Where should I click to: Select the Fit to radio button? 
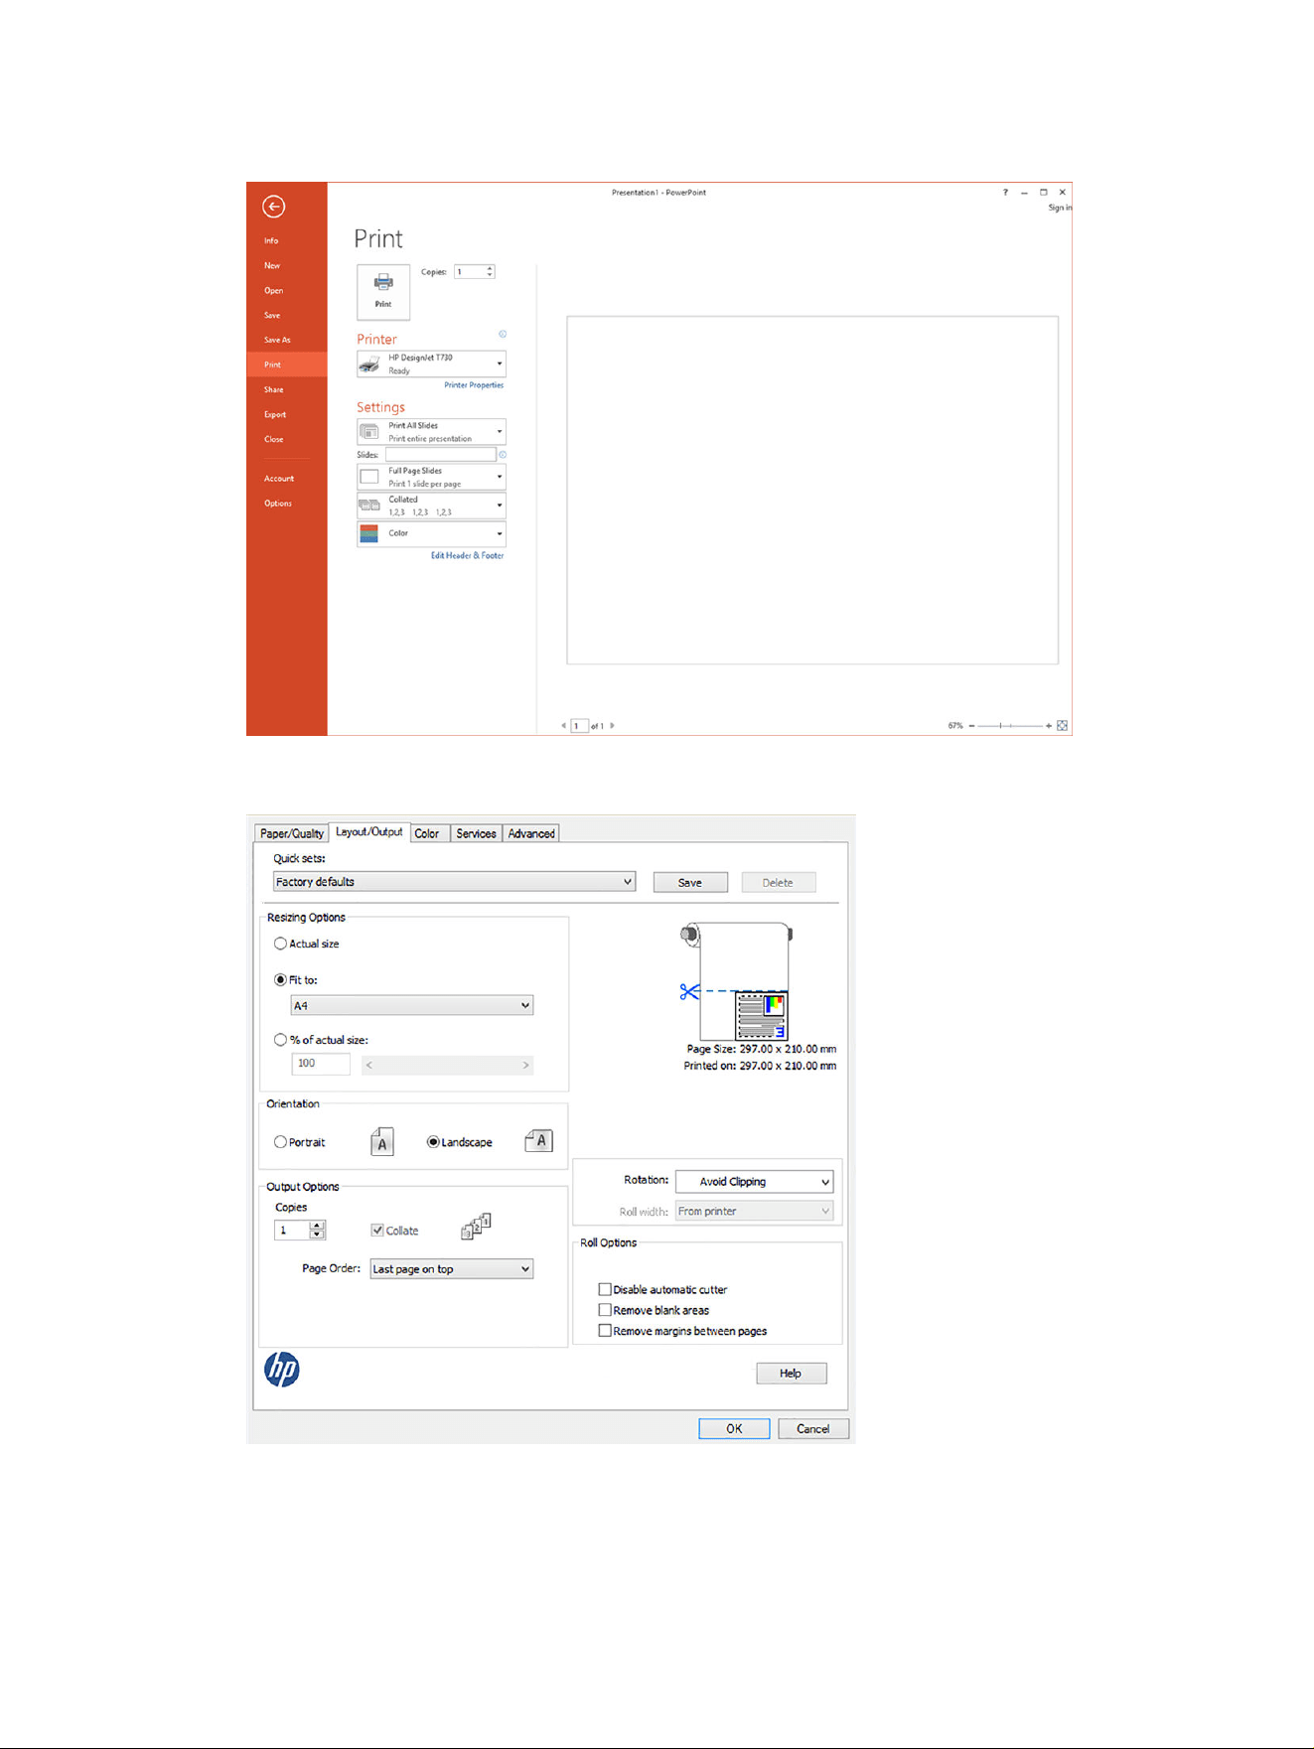tap(281, 979)
